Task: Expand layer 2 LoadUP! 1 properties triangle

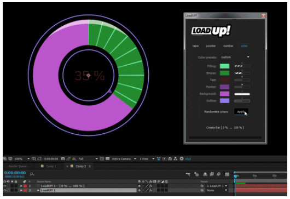Action: click(21, 190)
